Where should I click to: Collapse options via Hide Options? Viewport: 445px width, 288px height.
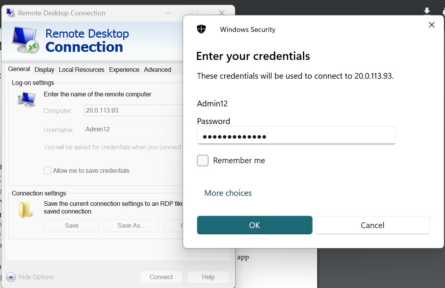pyautogui.click(x=36, y=277)
